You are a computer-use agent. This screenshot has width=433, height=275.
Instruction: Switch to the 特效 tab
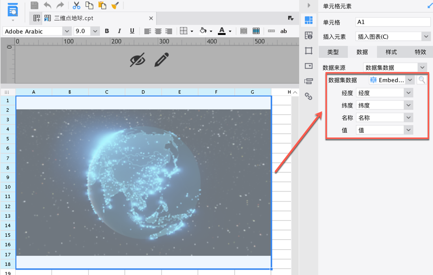420,52
